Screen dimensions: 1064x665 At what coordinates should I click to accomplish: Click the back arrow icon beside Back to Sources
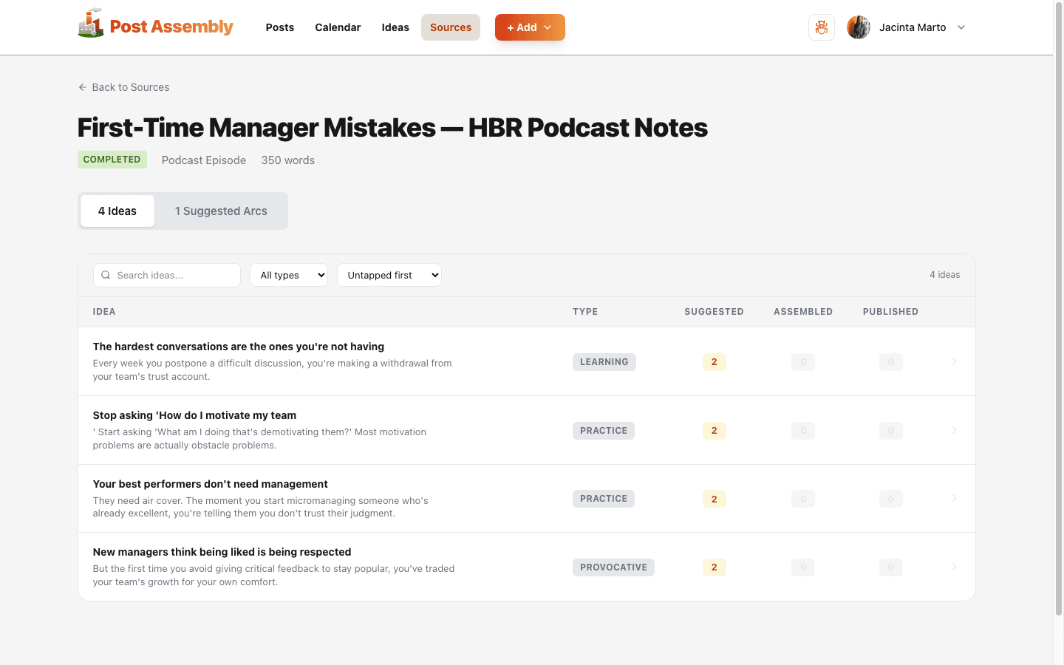pos(83,87)
